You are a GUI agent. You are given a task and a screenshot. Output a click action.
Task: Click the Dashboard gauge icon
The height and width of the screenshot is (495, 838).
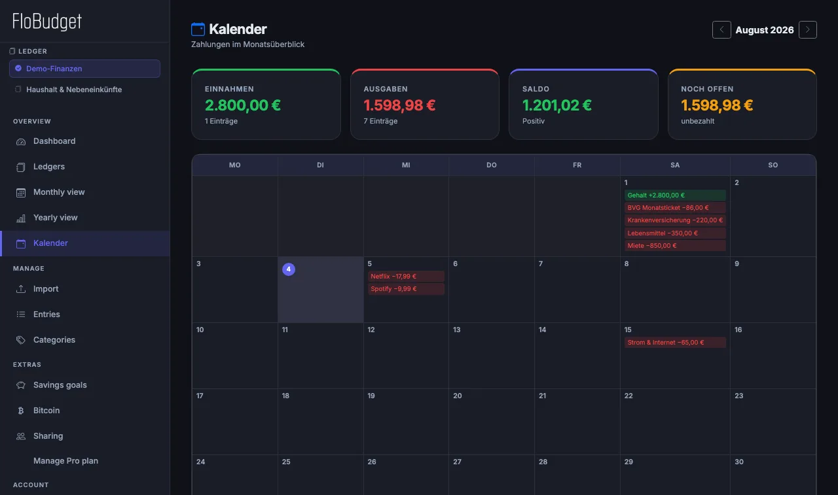[x=20, y=141]
